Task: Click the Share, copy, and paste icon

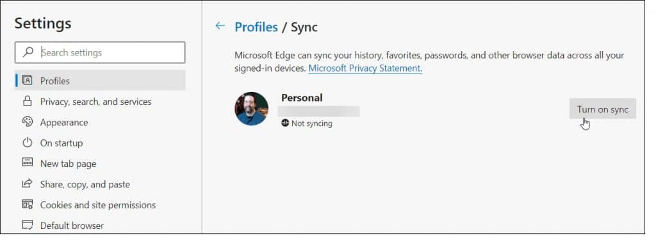Action: click(27, 183)
